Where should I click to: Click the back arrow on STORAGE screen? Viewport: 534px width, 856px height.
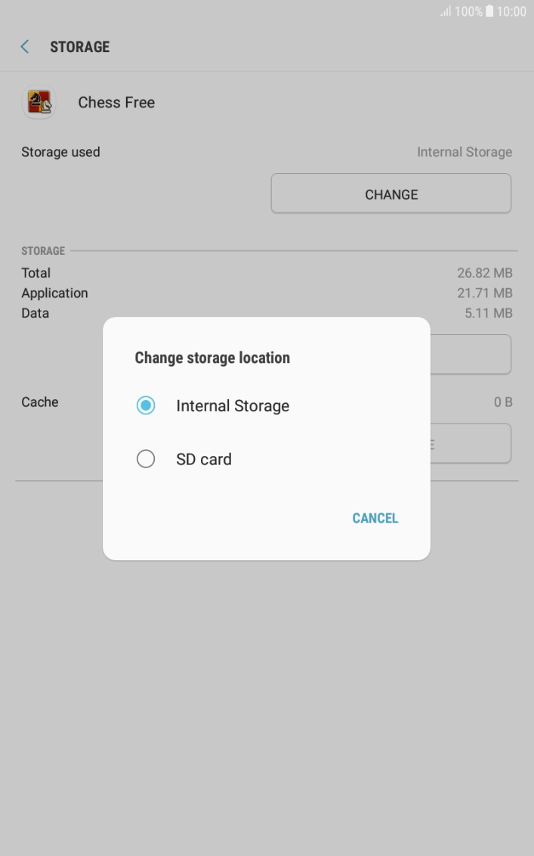click(23, 46)
